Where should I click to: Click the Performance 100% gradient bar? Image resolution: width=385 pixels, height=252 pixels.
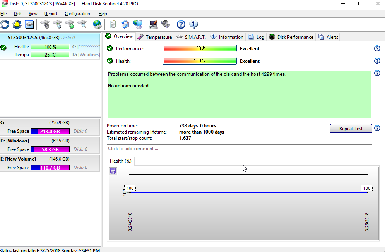[x=200, y=48]
